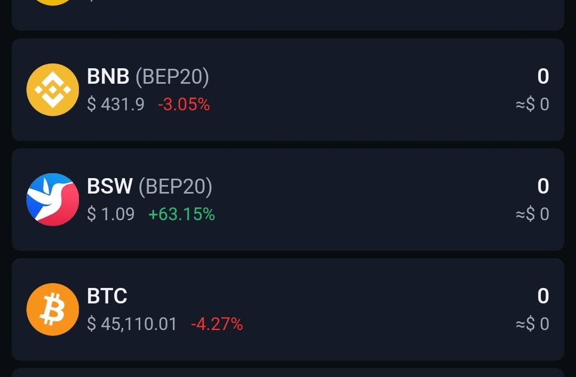The width and height of the screenshot is (576, 377).
Task: Open the BTC asset name
Action: (107, 296)
